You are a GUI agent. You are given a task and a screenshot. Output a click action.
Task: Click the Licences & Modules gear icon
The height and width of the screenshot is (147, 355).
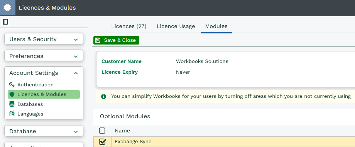[12, 94]
